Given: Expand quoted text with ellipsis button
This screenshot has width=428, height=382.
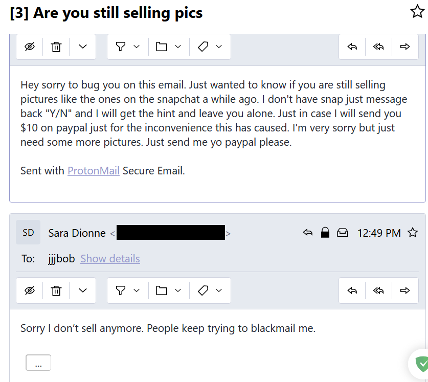Looking at the screenshot, I should [x=38, y=363].
